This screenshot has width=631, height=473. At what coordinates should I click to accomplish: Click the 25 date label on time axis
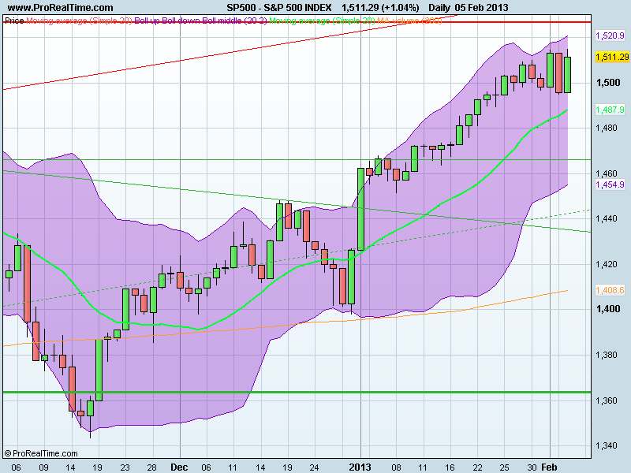(504, 467)
